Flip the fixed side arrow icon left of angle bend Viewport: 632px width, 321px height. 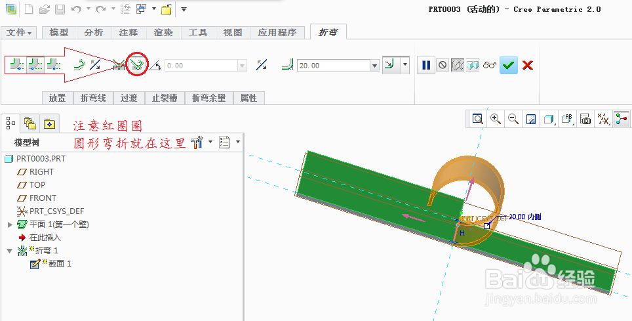pyautogui.click(x=95, y=64)
